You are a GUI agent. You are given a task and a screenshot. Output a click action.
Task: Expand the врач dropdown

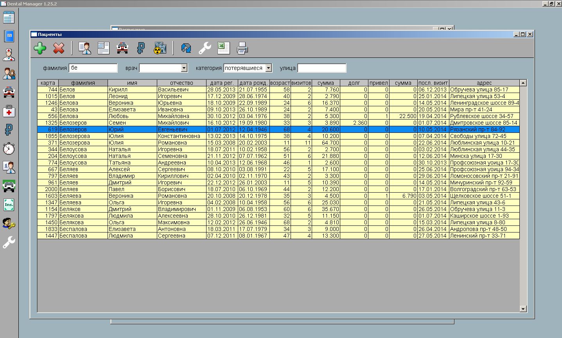point(184,68)
